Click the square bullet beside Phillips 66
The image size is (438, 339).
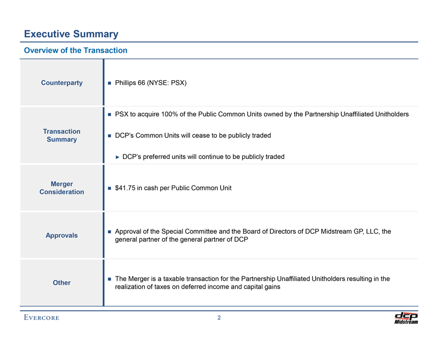[109, 83]
